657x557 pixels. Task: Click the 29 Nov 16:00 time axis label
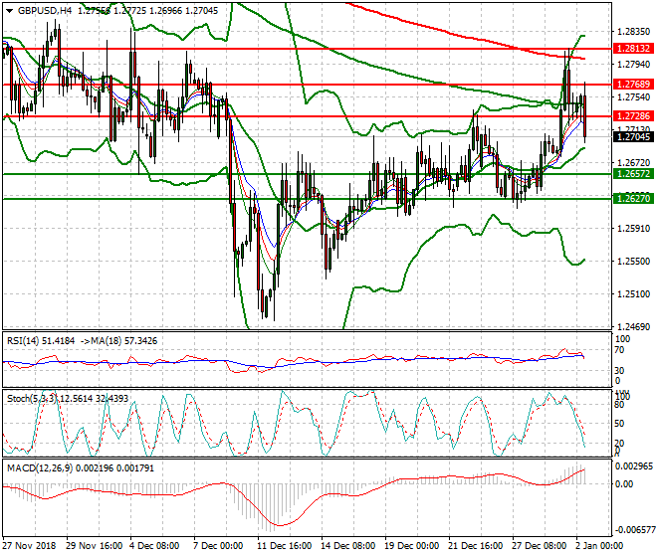click(94, 546)
